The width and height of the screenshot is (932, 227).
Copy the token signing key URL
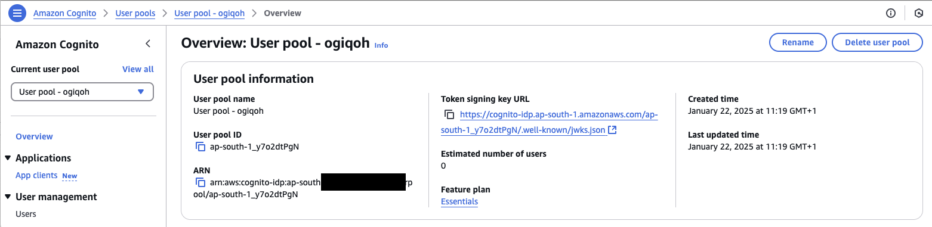point(449,114)
